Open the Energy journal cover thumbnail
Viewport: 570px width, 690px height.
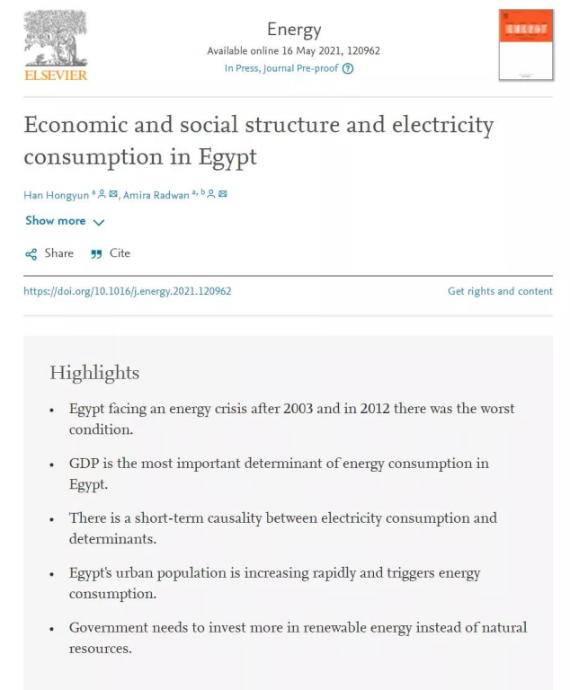[x=526, y=45]
